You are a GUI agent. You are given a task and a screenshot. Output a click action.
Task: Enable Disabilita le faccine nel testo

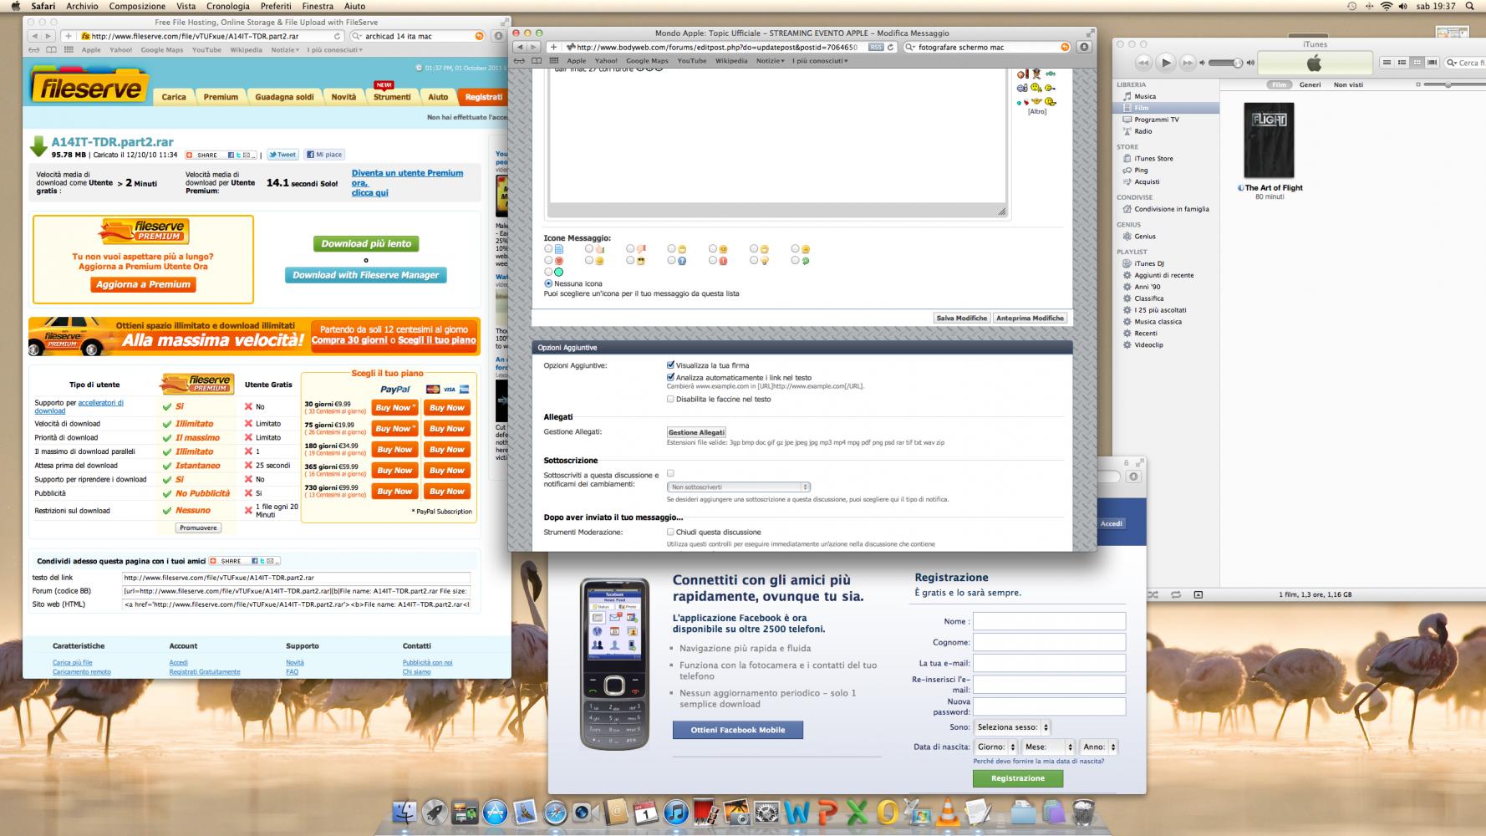[x=670, y=399]
